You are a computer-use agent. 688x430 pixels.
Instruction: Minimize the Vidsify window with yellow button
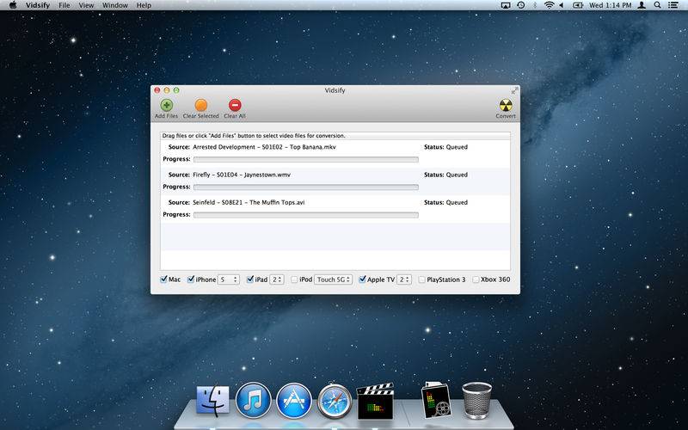coord(167,90)
